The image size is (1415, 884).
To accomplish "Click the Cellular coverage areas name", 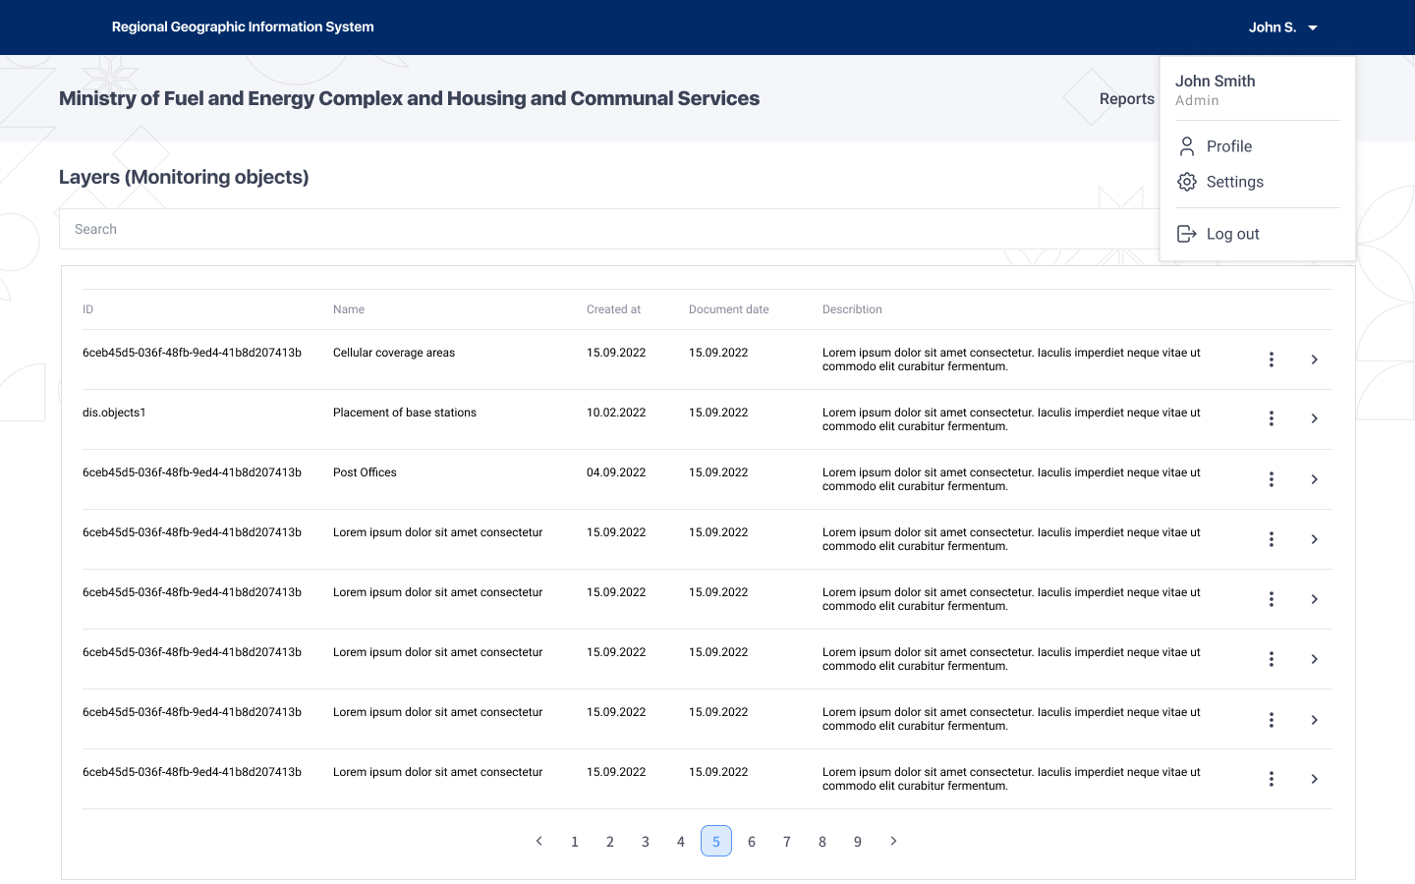I will 394,353.
